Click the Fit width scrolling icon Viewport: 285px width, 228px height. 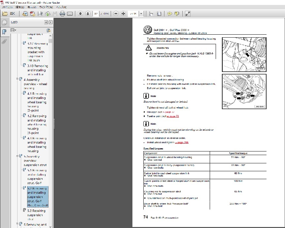pyautogui.click(x=151, y=14)
